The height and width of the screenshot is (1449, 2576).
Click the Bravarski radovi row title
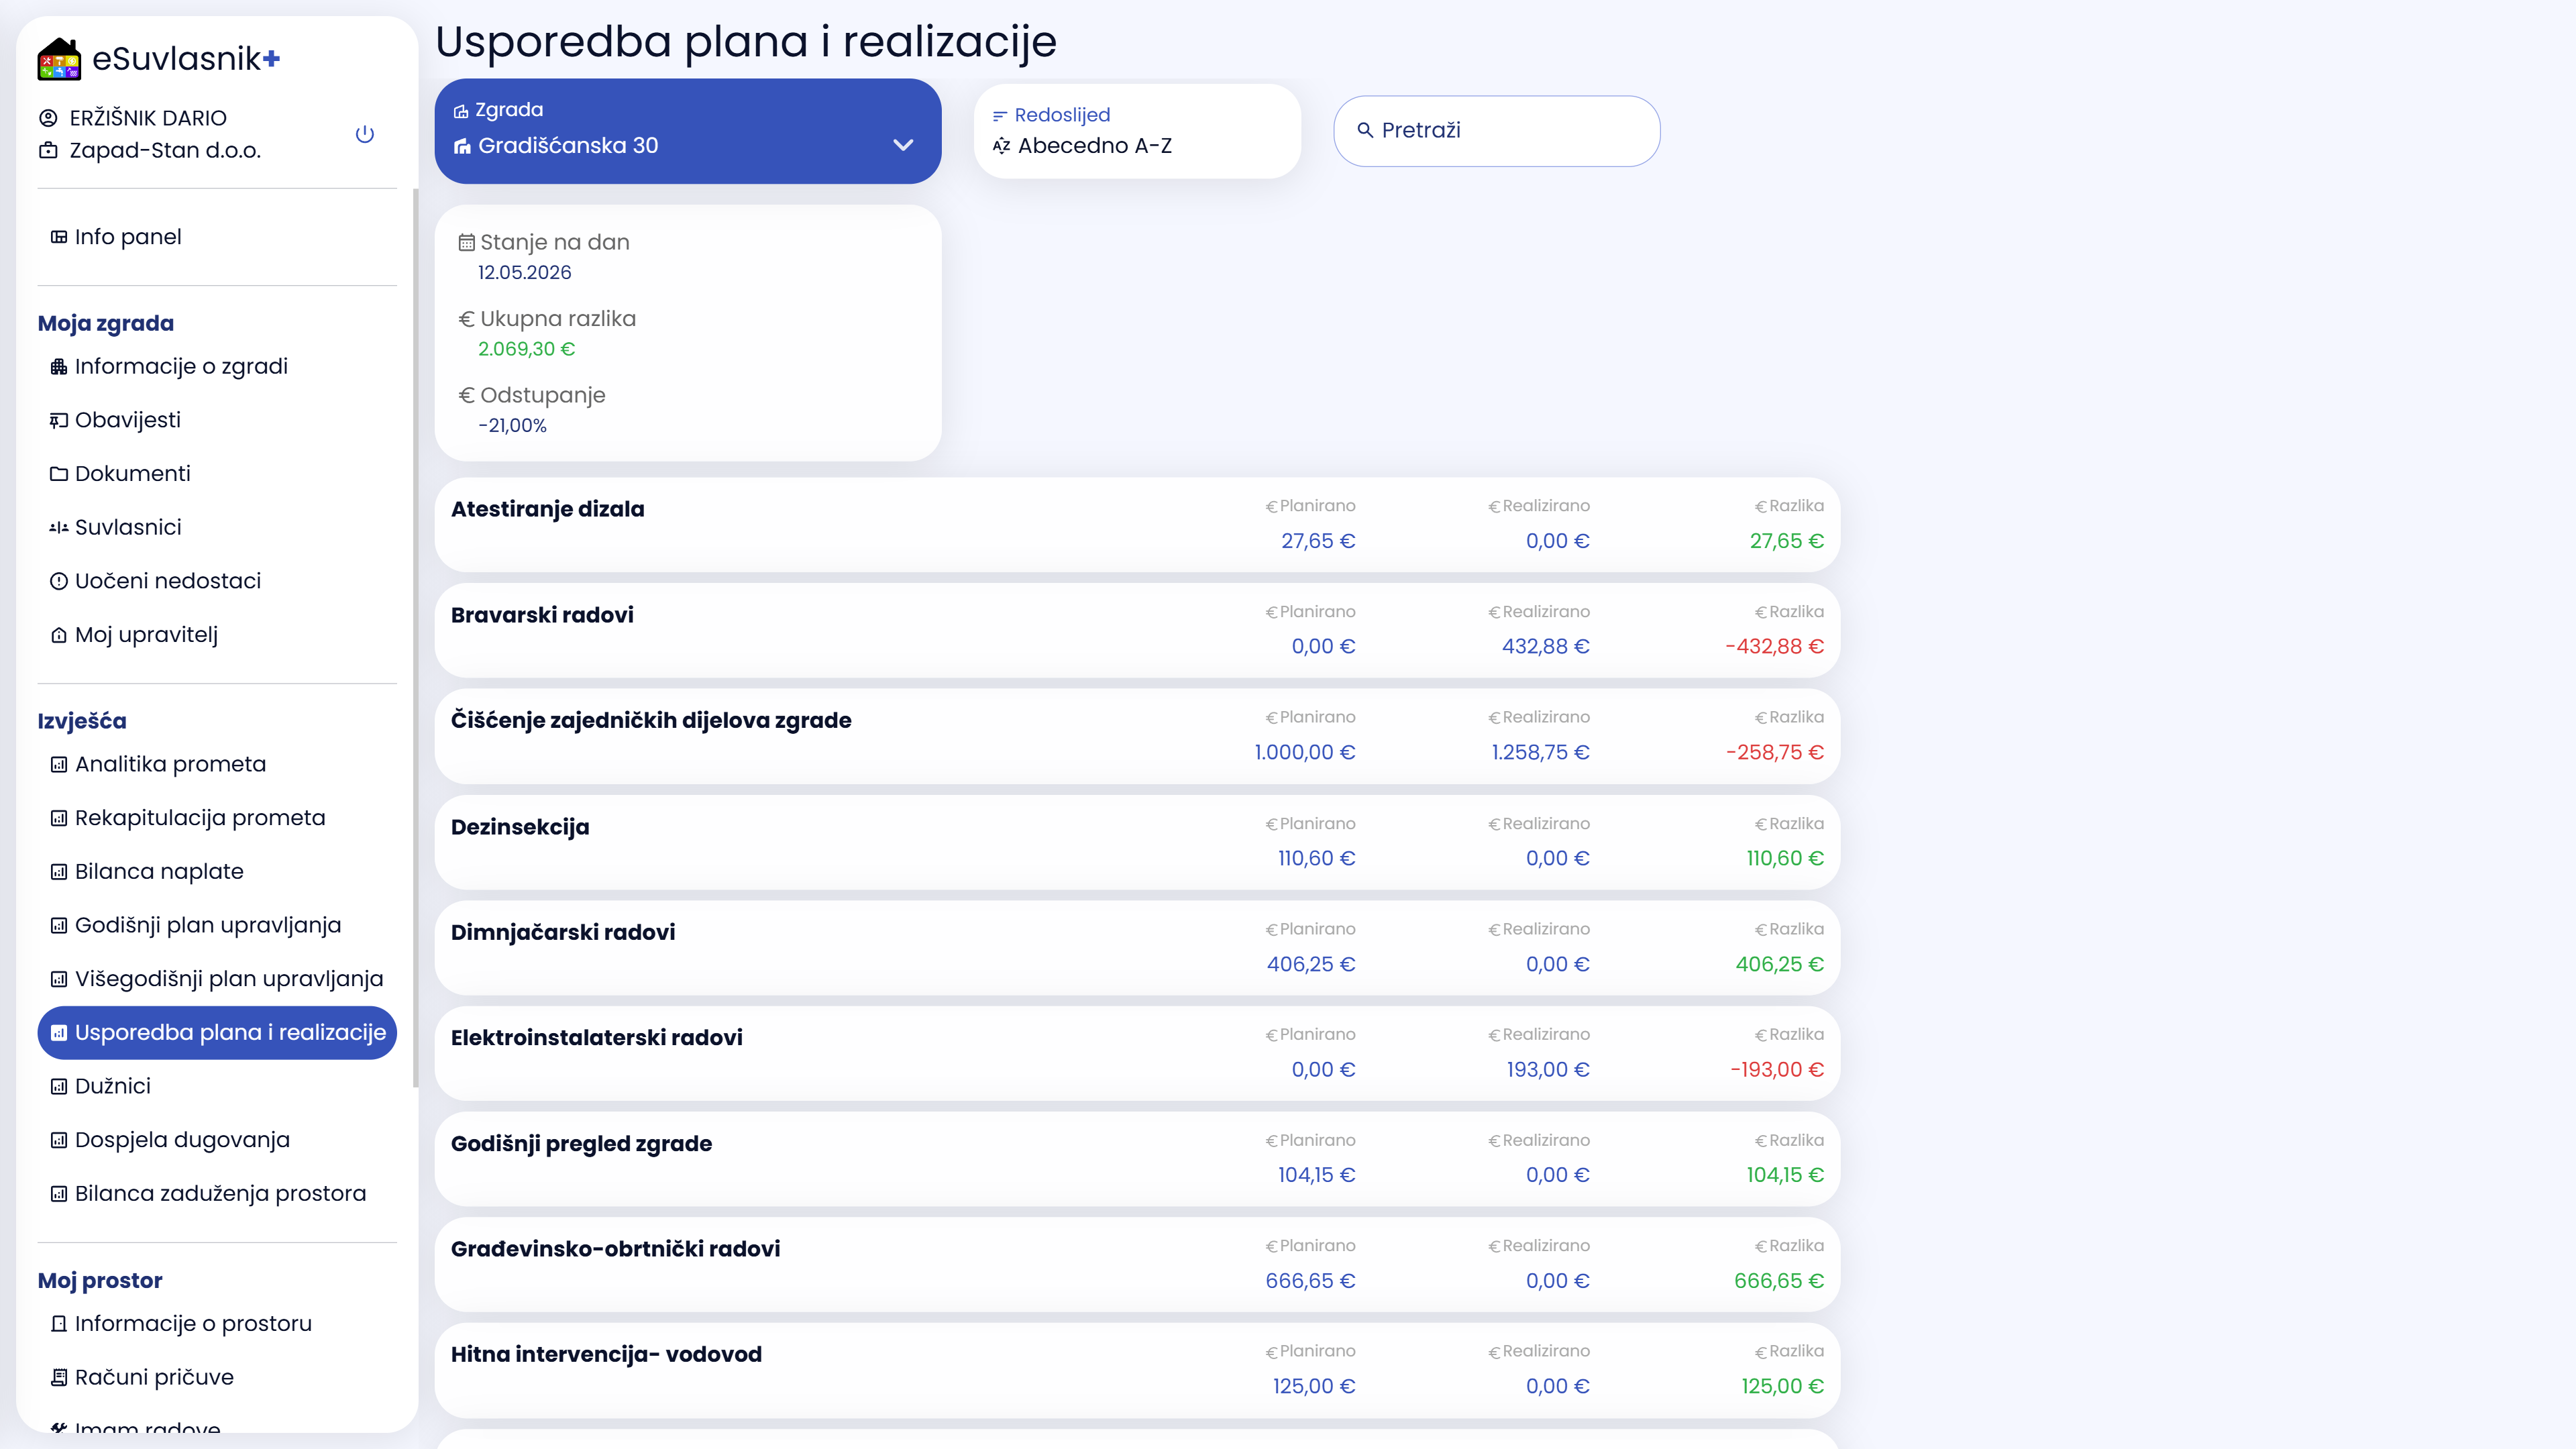[542, 615]
